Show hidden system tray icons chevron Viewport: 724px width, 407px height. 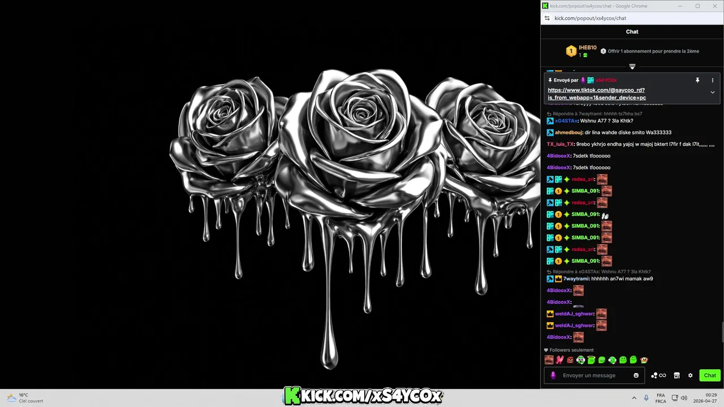(x=634, y=398)
